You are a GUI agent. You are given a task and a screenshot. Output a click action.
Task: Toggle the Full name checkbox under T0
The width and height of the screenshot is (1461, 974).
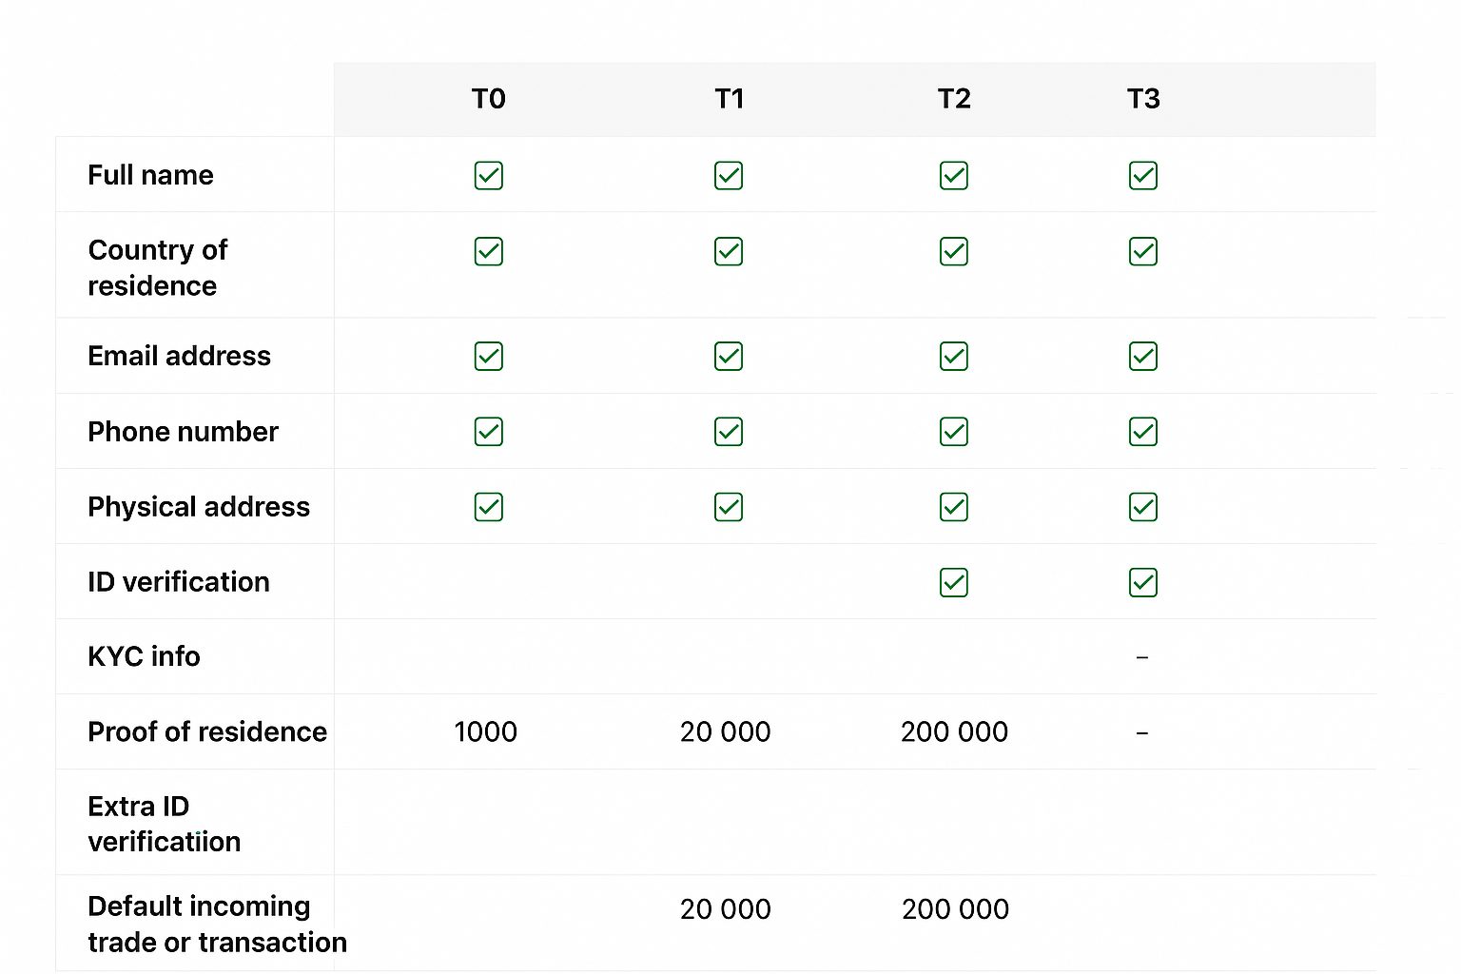point(488,176)
